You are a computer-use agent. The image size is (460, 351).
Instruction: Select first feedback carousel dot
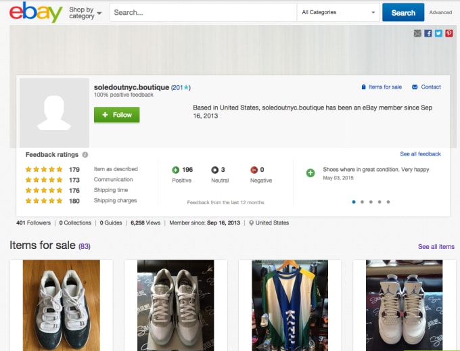click(x=354, y=202)
